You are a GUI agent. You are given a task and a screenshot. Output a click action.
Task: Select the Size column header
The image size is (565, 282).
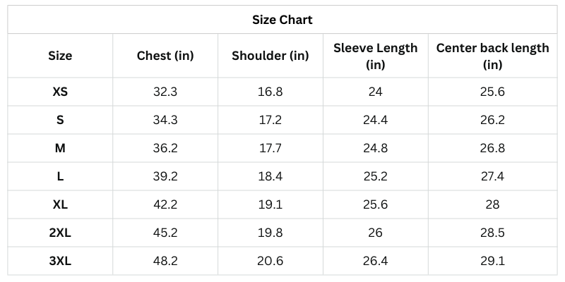60,56
